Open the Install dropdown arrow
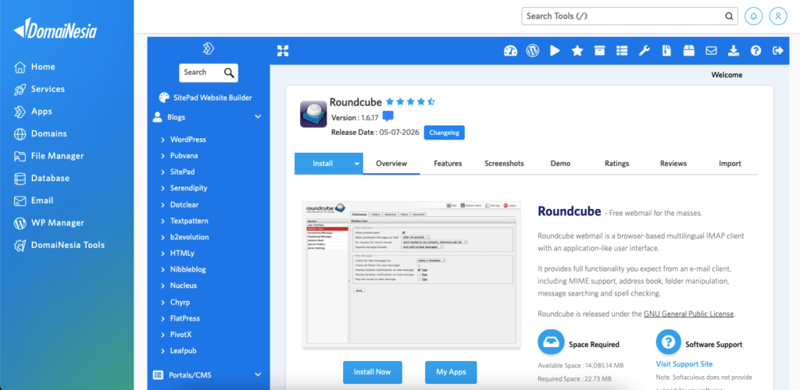Image resolution: width=800 pixels, height=390 pixels. [357, 164]
